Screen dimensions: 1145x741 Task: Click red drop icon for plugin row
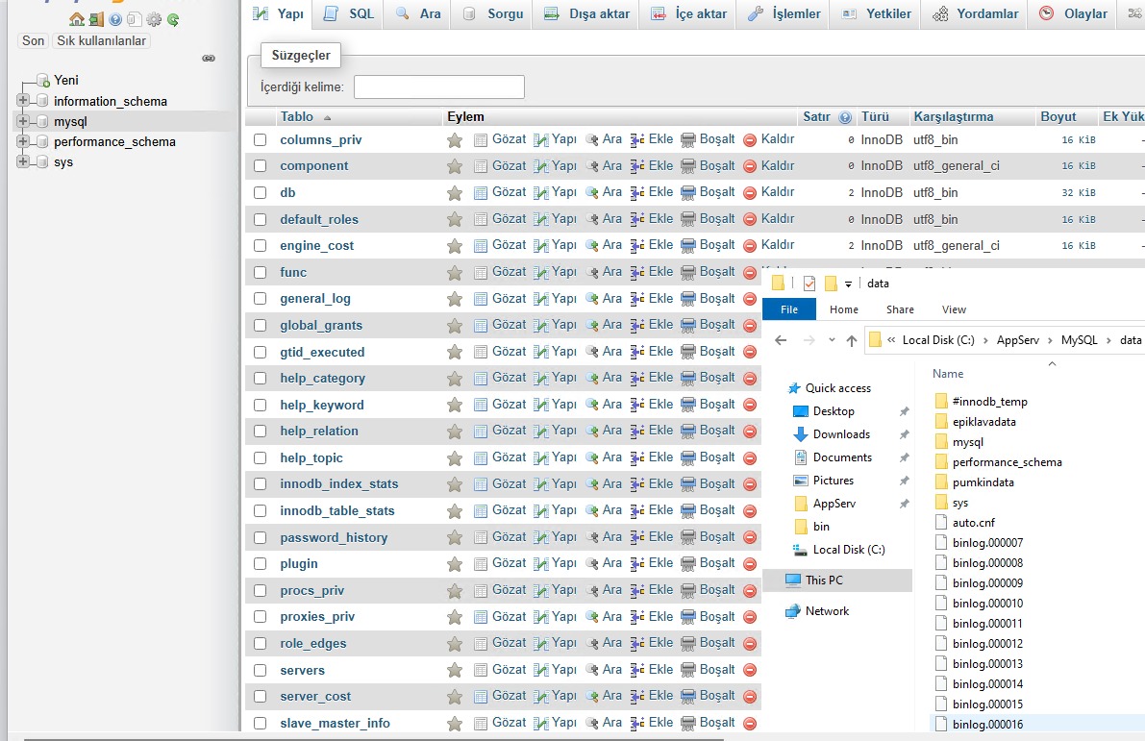point(749,564)
